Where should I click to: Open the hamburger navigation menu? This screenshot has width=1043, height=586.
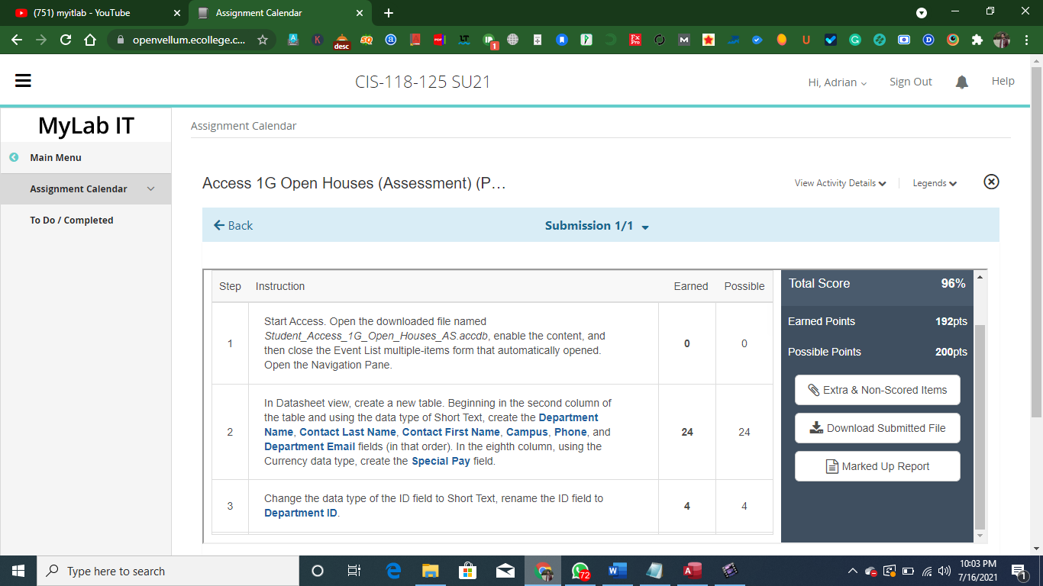point(23,80)
